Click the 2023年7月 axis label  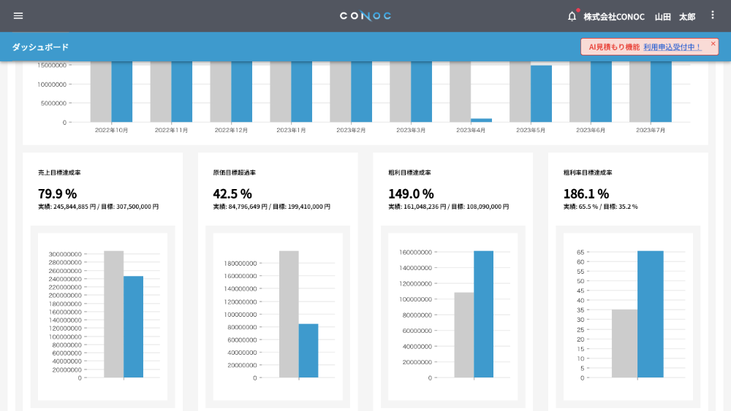(651, 131)
